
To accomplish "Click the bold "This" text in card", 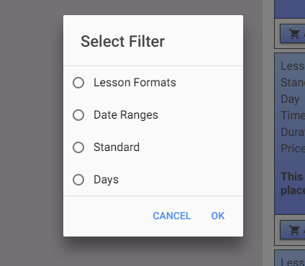I will 291,177.
